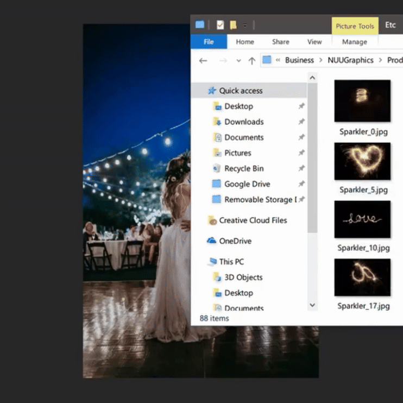This screenshot has width=403, height=403.
Task: Expand the recent locations dropdown arrow
Action: click(238, 61)
